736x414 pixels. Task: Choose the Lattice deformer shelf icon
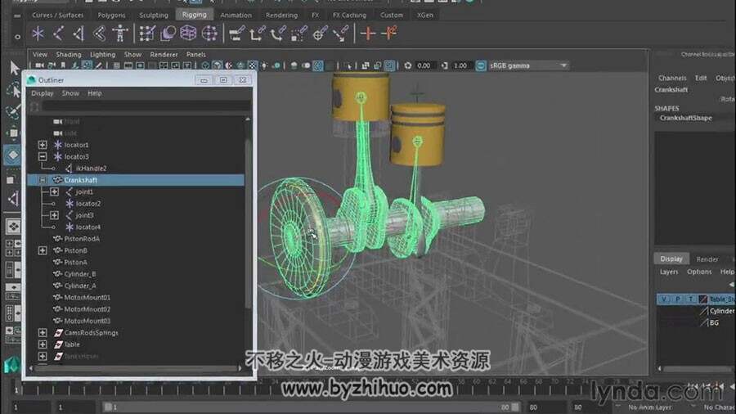(x=188, y=34)
